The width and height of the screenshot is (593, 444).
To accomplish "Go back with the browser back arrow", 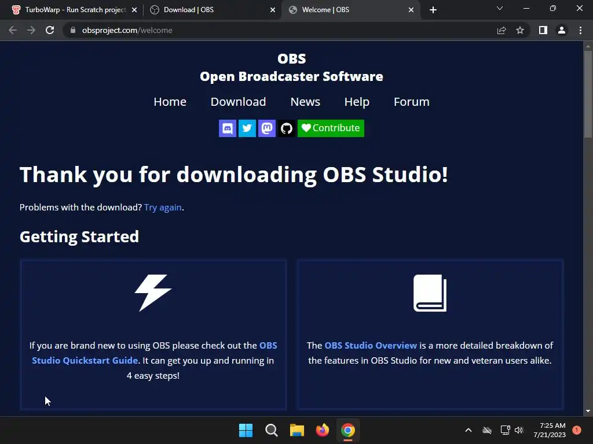I will click(13, 30).
